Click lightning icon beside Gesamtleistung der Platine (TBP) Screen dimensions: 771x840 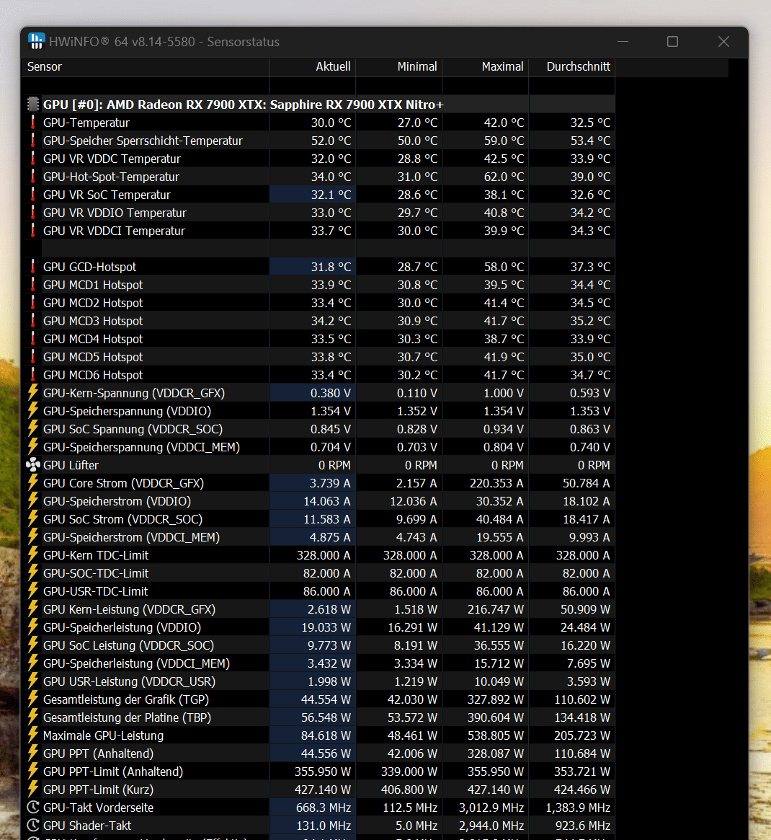click(x=33, y=717)
